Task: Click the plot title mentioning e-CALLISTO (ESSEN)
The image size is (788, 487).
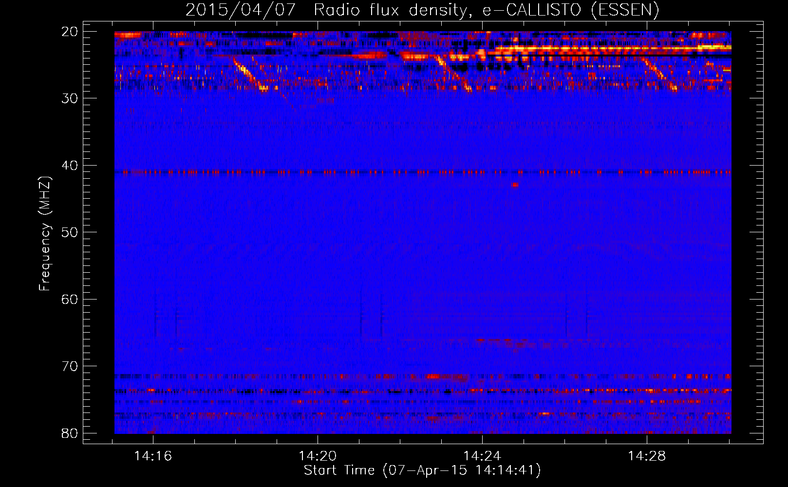Action: (x=422, y=10)
